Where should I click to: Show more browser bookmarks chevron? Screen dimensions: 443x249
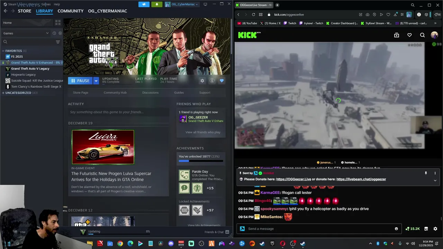tap(435, 23)
